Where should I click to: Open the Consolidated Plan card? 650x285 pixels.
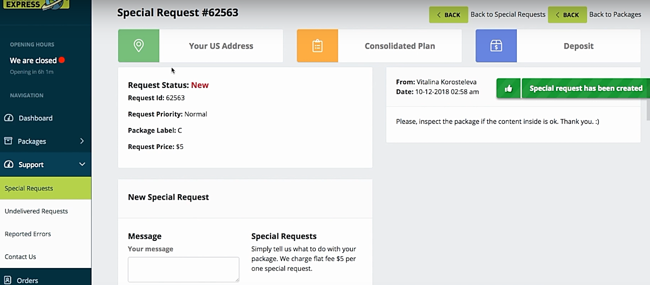coord(400,46)
